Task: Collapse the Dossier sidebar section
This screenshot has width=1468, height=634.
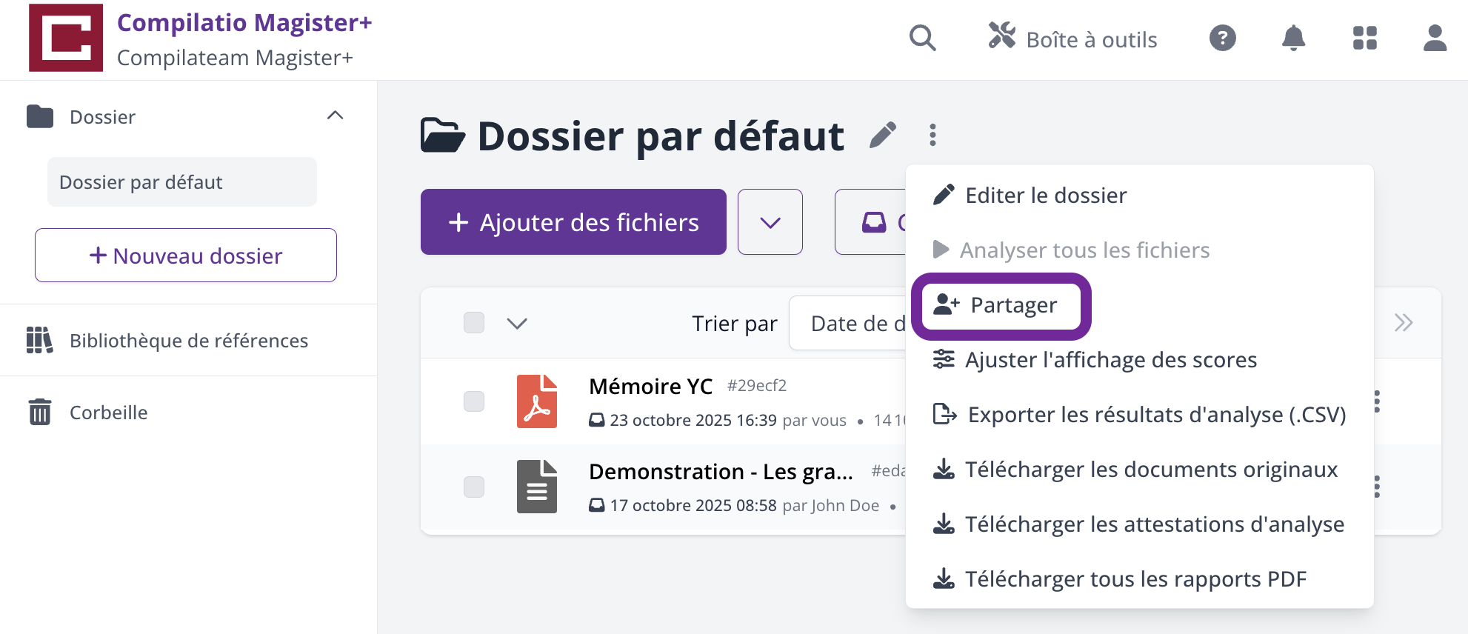Action: coord(336,116)
